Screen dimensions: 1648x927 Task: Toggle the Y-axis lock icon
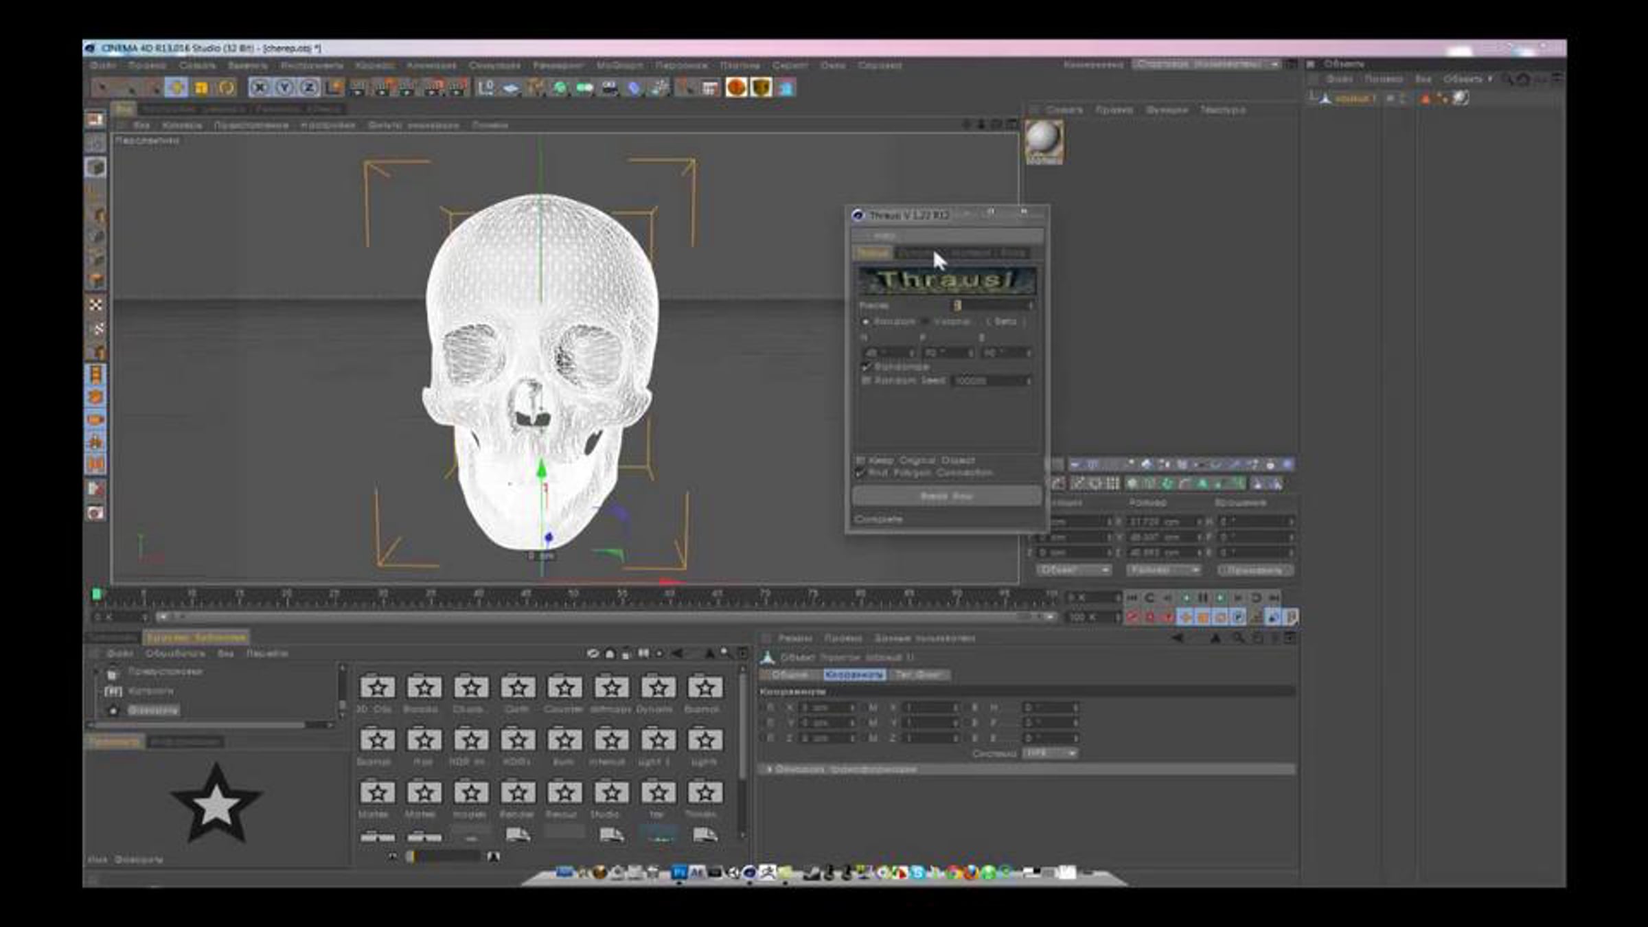point(284,88)
